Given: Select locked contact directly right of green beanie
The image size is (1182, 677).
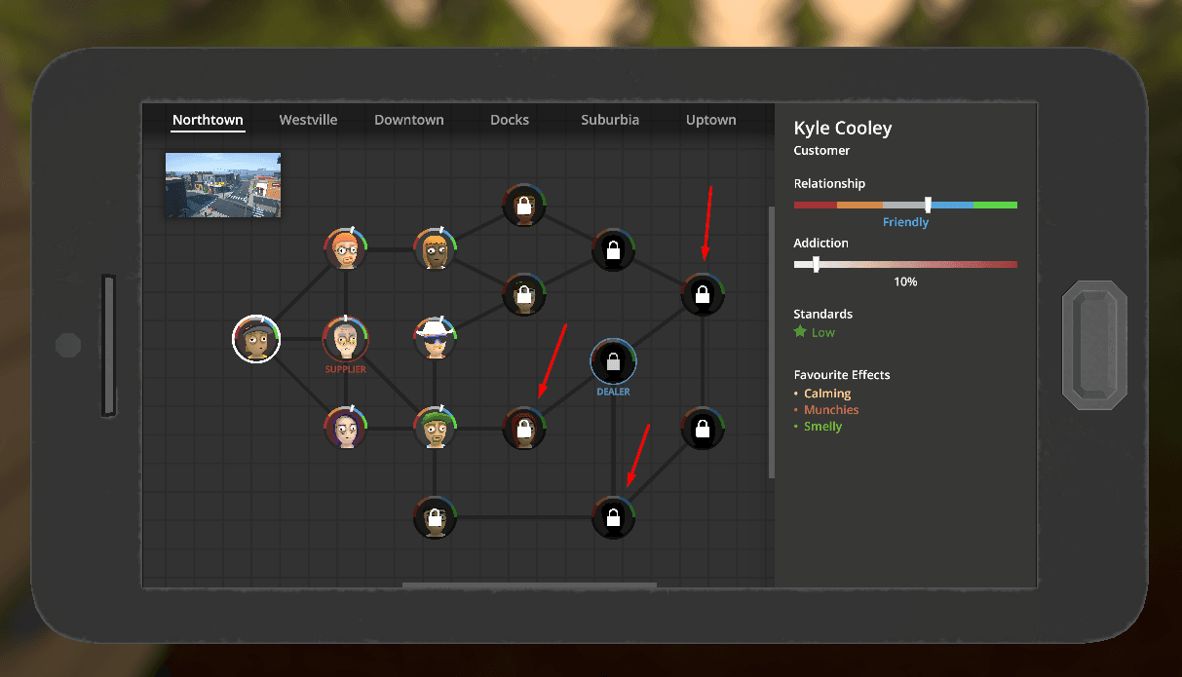Looking at the screenshot, I should pos(524,428).
